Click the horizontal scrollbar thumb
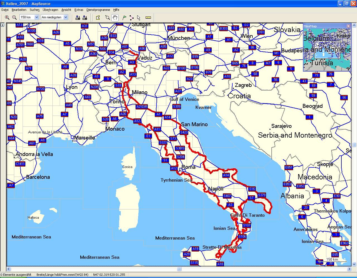The image size is (357, 278). (x=179, y=269)
